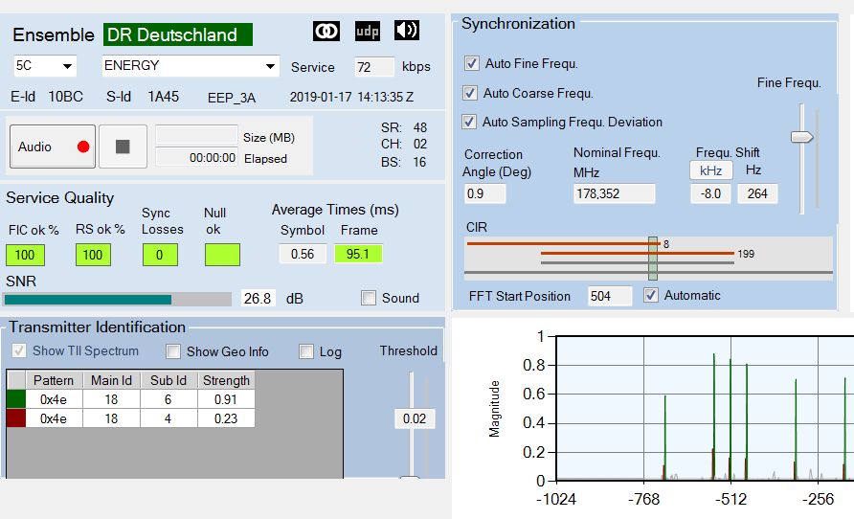Screen dimensions: 854x519
Task: Click the UDP output icon
Action: click(367, 31)
